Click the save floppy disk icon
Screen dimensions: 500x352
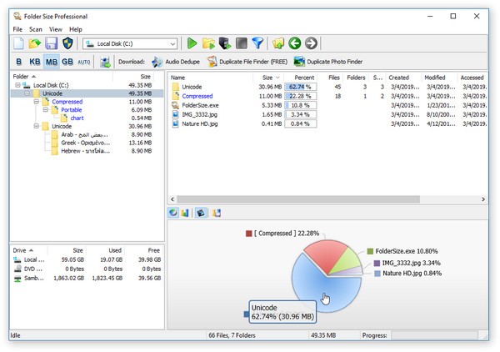pyautogui.click(x=51, y=43)
